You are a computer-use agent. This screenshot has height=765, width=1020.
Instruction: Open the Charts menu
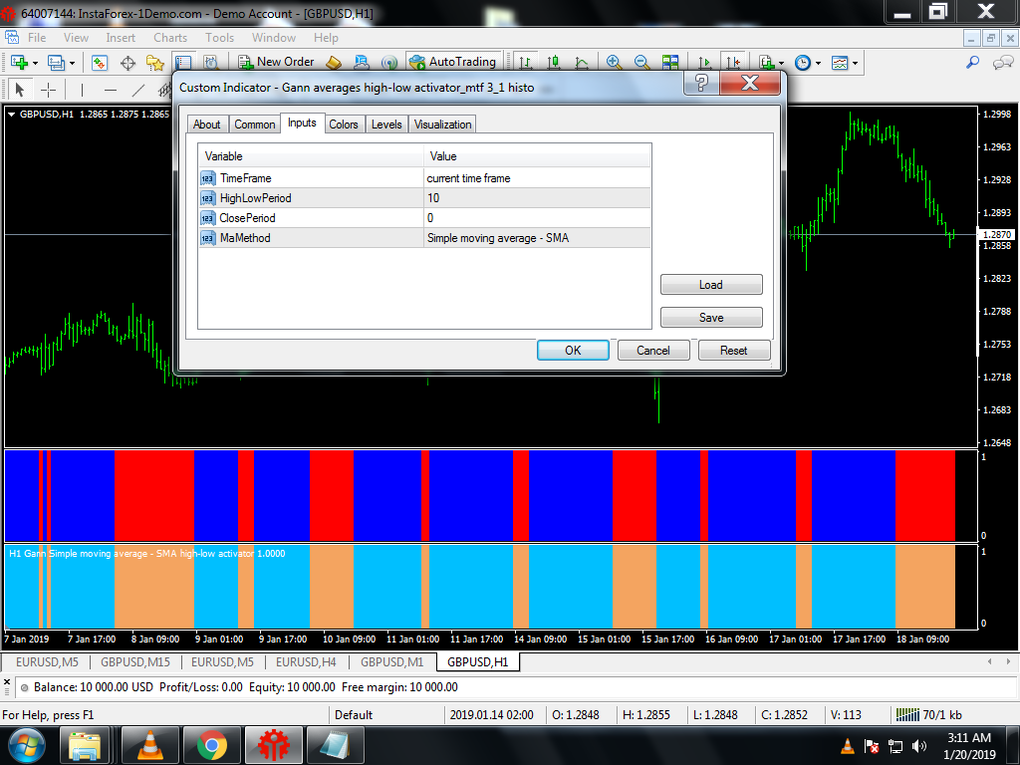click(170, 38)
